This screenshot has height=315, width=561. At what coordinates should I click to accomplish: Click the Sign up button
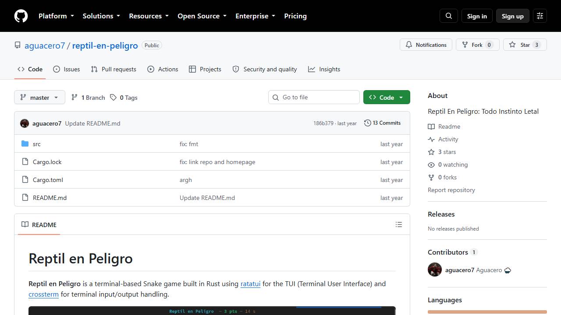(x=513, y=16)
